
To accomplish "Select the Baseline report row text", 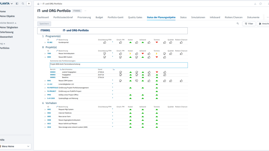I will 65,77.
